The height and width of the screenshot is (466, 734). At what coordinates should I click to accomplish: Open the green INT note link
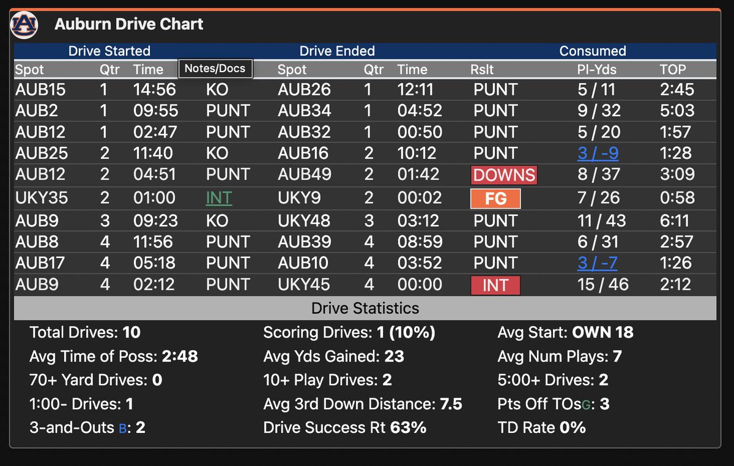tap(219, 198)
